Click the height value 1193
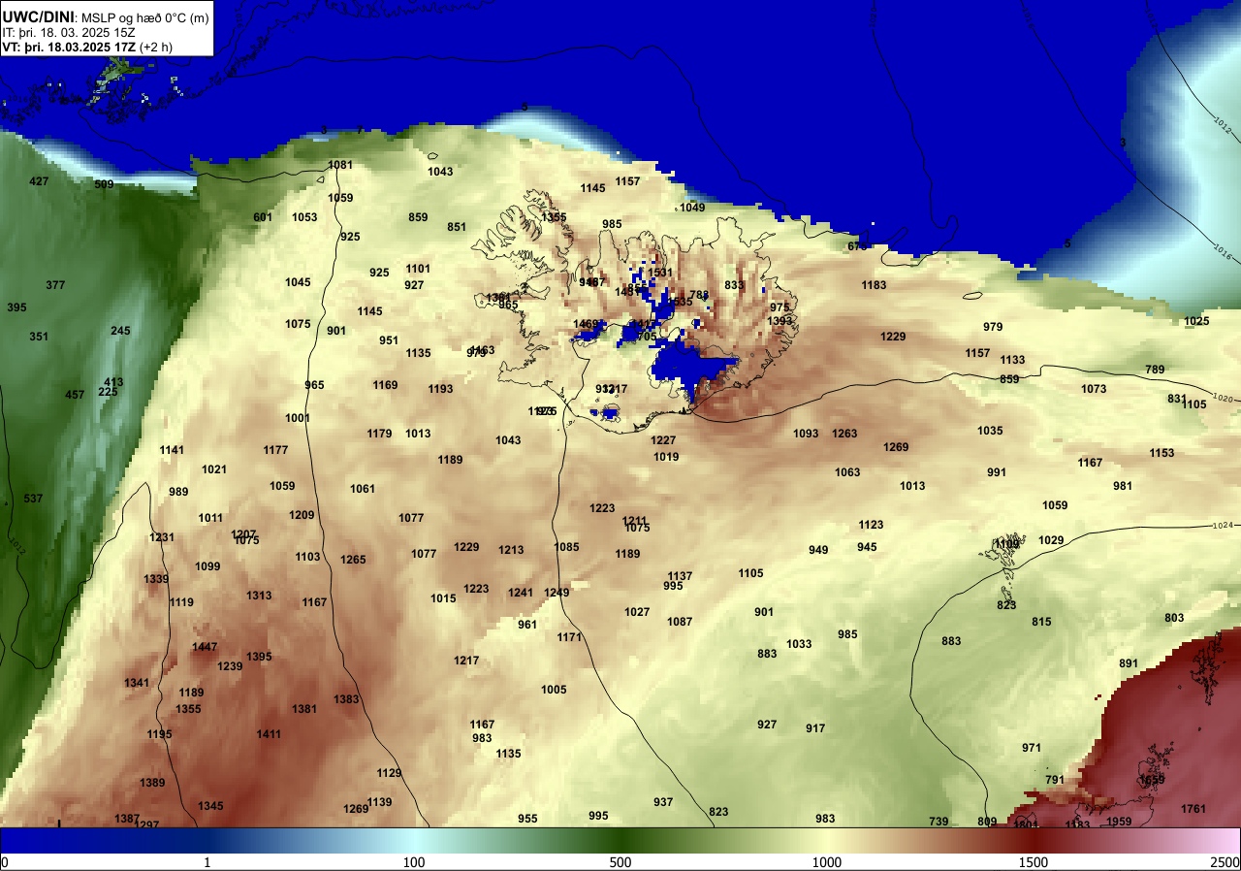1241x871 pixels. tap(440, 389)
